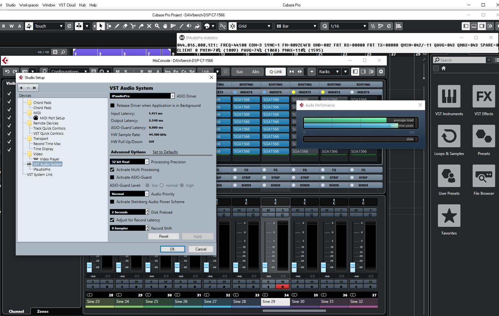Select the Time Warp tool
This screenshot has width=499, height=316.
coord(173,26)
